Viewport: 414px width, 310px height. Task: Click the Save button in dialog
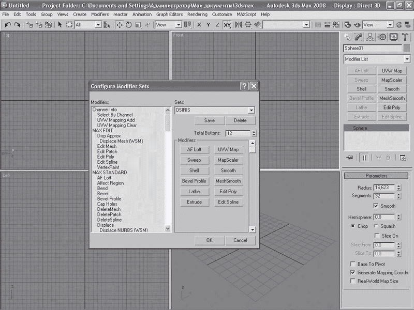[x=210, y=120]
